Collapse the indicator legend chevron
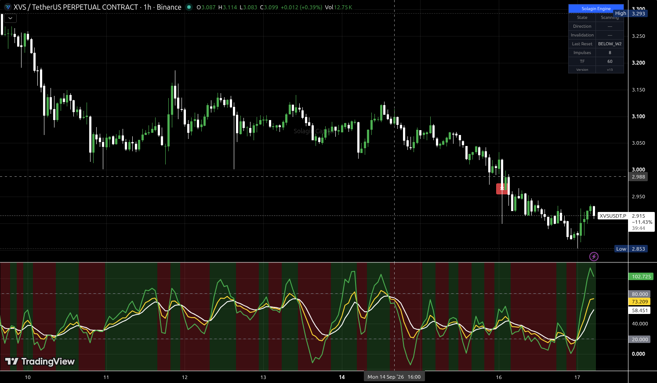Viewport: 657px width, 383px height. pyautogui.click(x=10, y=18)
